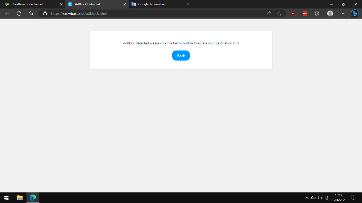
Task: Open the LastPass extension
Action: (x=305, y=13)
